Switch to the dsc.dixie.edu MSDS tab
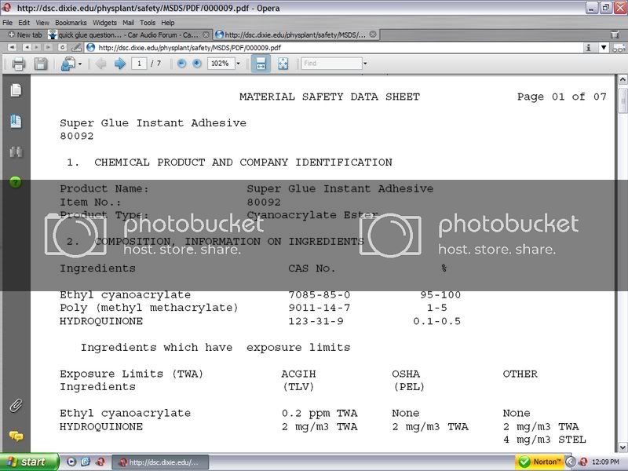The image size is (628, 471). point(296,35)
